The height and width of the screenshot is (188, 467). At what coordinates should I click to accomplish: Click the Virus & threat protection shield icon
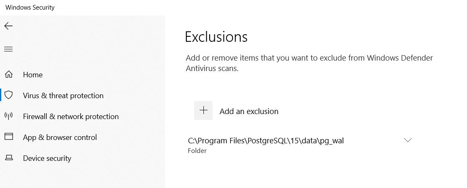[8, 95]
